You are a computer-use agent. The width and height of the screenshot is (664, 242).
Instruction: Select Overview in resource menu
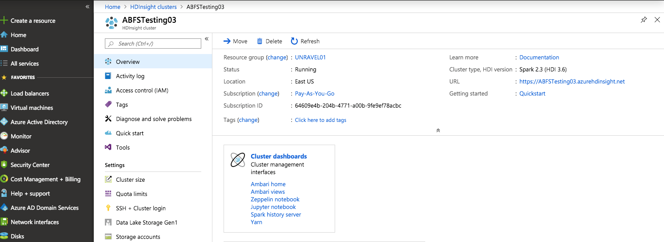[153, 62]
